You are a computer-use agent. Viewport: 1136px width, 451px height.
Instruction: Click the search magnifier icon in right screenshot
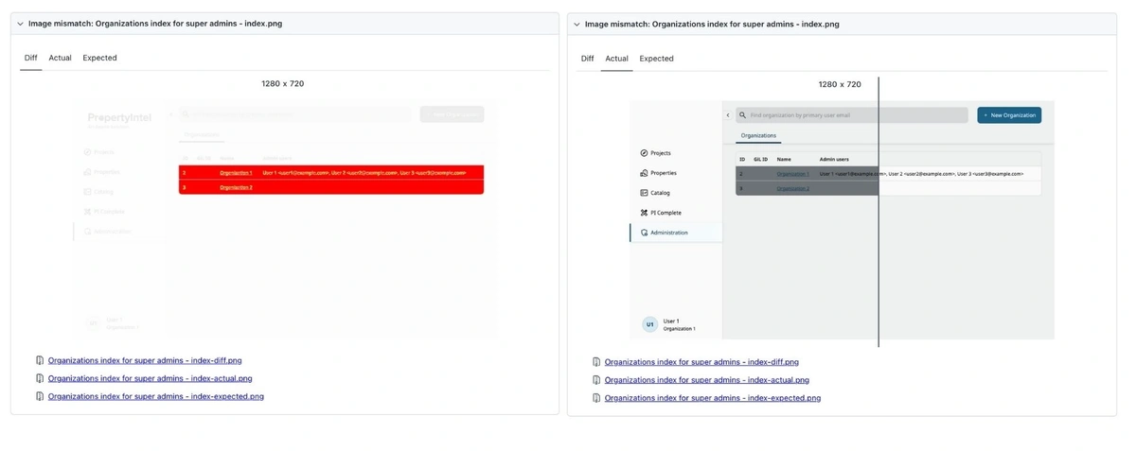pos(743,115)
